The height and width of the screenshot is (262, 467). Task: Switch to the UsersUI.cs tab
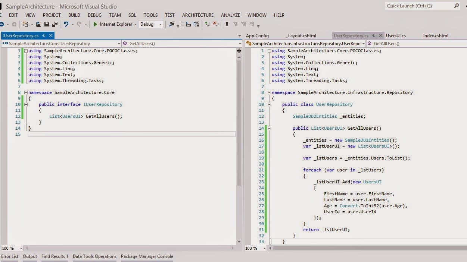395,35
